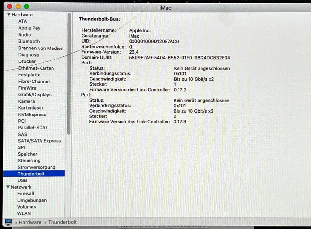Open USB hardware entry
The width and height of the screenshot is (311, 229).
click(x=22, y=180)
